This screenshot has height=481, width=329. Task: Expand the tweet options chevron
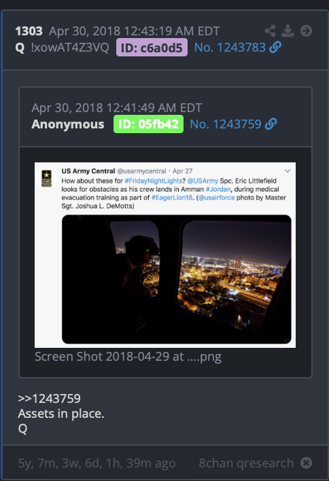288,171
